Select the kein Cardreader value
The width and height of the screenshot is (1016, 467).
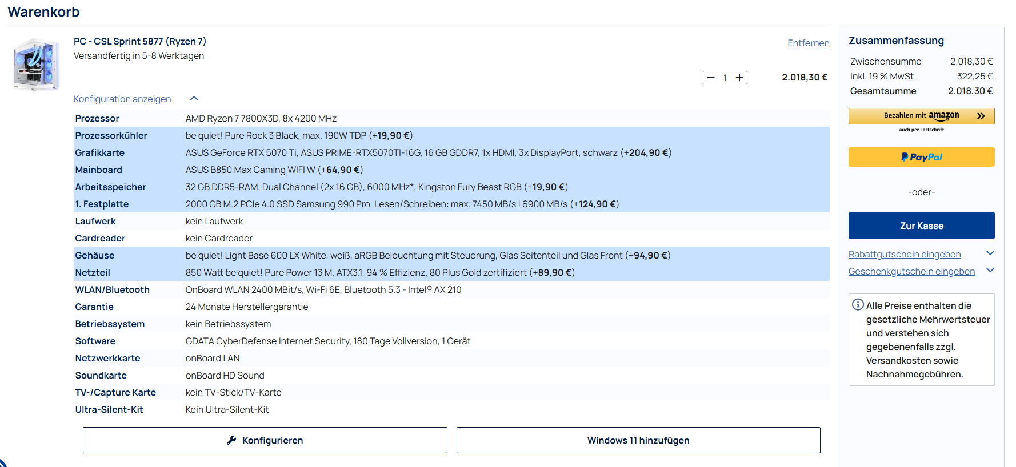(x=219, y=238)
